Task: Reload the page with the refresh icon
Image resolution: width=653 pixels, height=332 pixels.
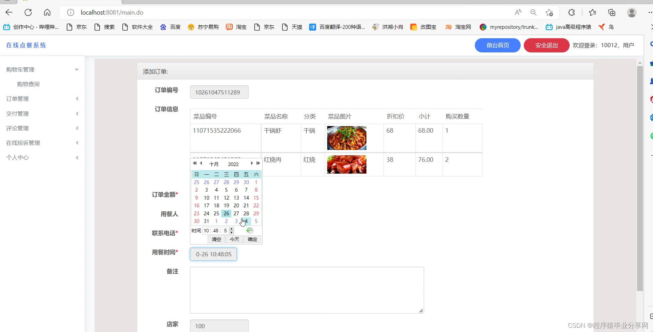Action: (x=28, y=13)
